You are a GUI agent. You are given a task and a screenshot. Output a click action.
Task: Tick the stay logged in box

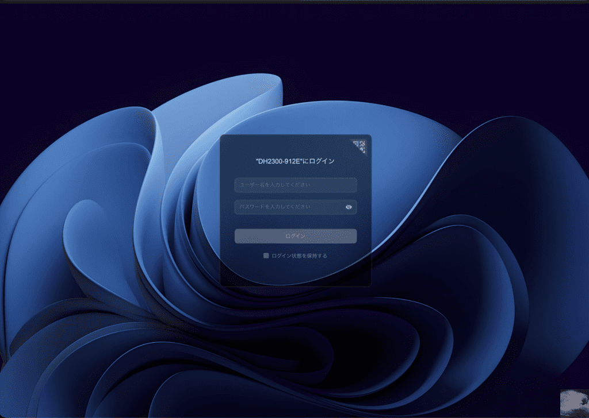point(266,256)
